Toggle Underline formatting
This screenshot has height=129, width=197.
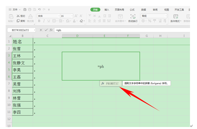tap(49, 21)
